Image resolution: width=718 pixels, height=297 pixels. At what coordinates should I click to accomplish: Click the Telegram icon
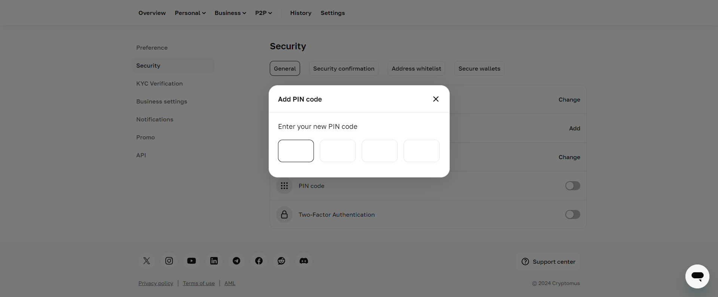(236, 260)
